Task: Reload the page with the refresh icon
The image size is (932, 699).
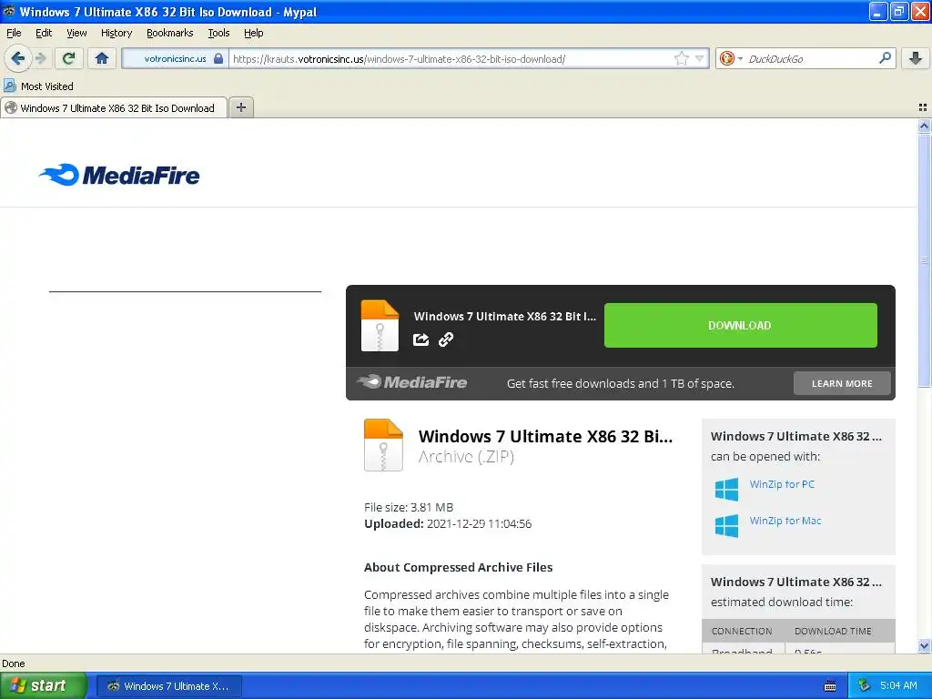Action: click(x=69, y=58)
